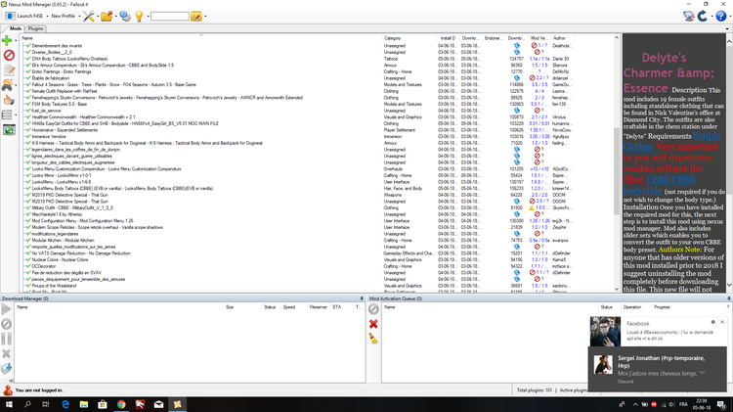Open the CBBE link in mod description

point(659,180)
